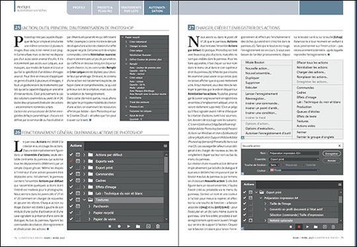357x247 pixels.
Task: Click folder icon of Actions par défaut set
Action: tap(91, 155)
